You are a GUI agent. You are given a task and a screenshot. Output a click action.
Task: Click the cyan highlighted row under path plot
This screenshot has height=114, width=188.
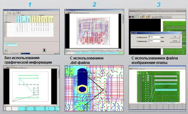[x=39, y=109]
